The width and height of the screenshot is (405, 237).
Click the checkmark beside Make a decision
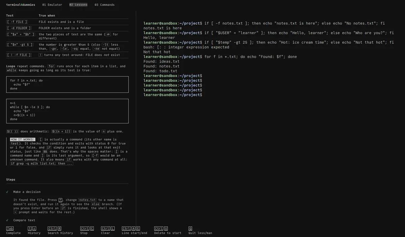[x=7, y=192]
